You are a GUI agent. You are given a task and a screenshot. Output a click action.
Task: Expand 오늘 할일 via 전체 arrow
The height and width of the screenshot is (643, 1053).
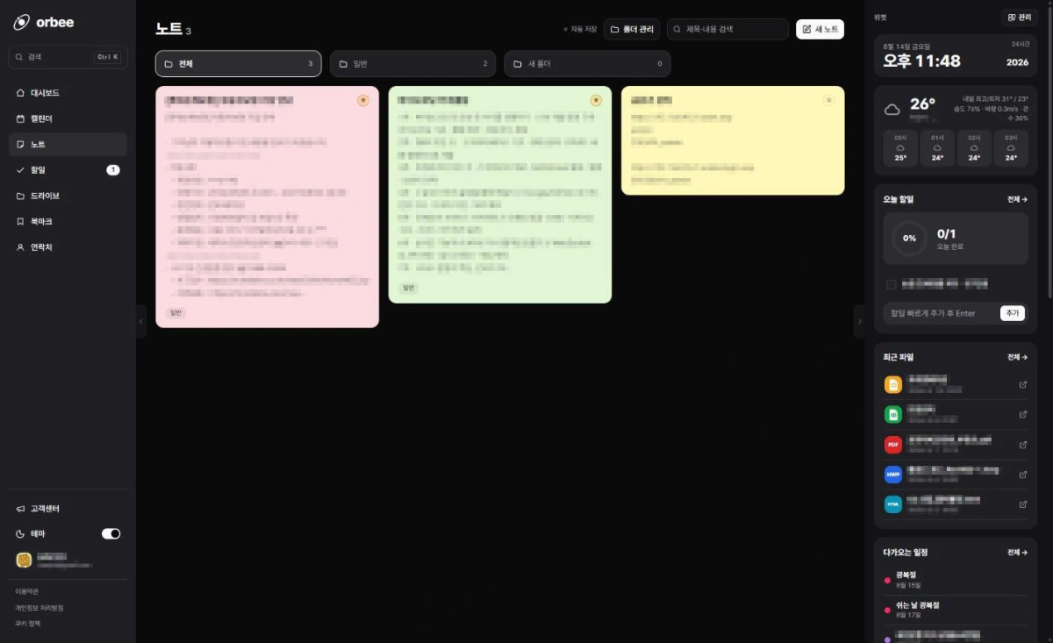[1017, 199]
